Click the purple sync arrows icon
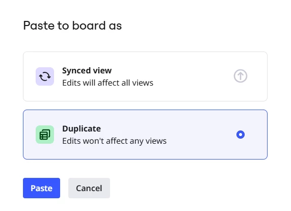This screenshot has width=291, height=211. pos(45,76)
